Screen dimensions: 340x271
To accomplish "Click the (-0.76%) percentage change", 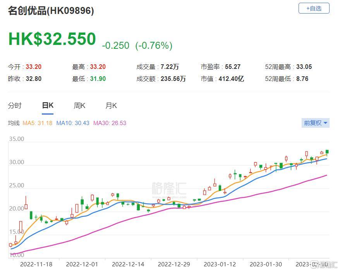I will click(154, 46).
